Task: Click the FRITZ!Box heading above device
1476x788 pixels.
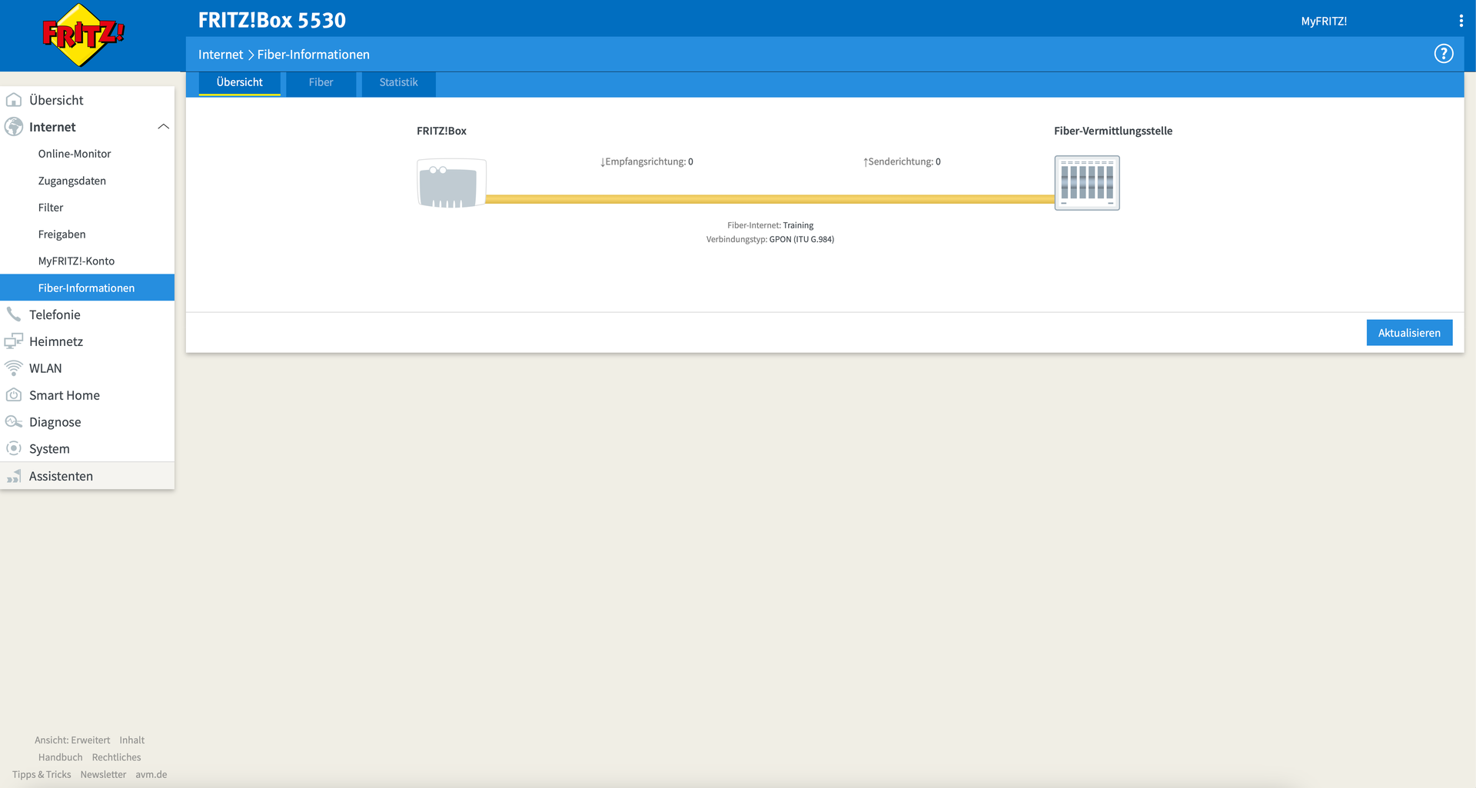Action: click(x=441, y=131)
